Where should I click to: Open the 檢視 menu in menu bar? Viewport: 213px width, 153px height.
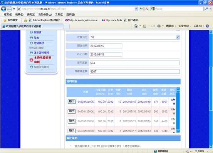click(31, 15)
